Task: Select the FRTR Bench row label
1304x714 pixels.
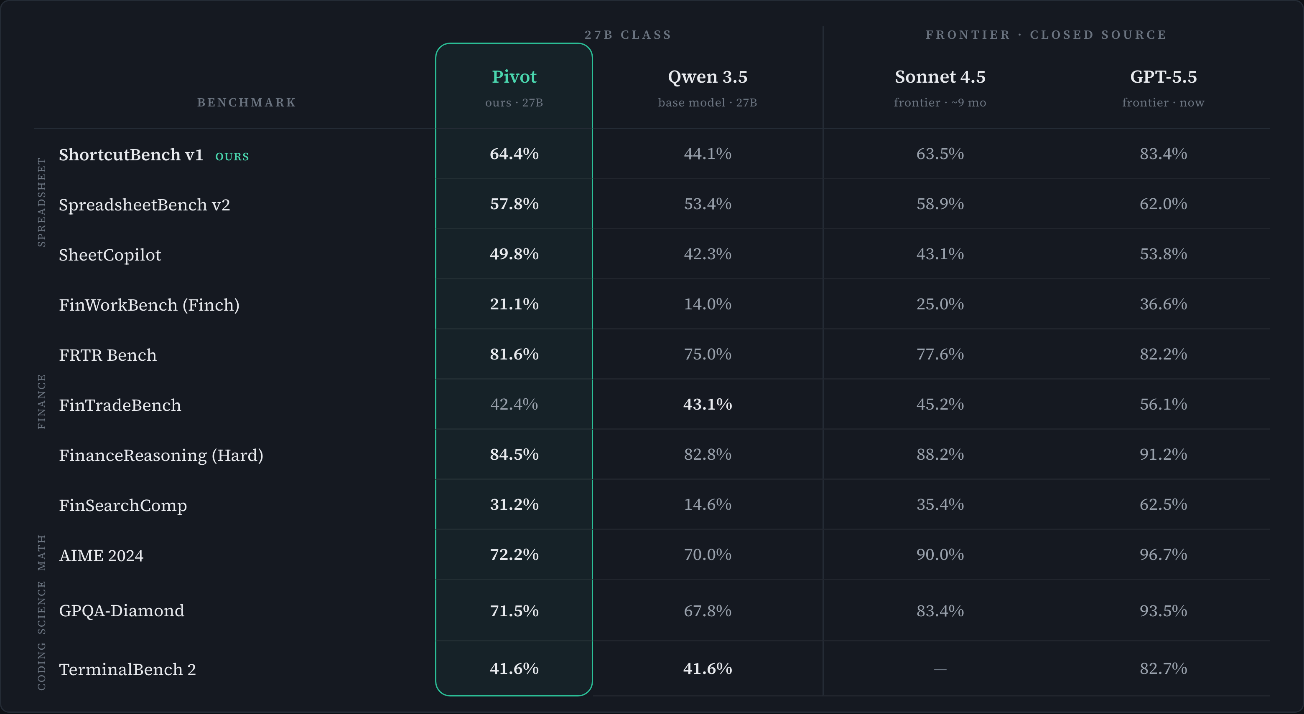Action: 108,355
